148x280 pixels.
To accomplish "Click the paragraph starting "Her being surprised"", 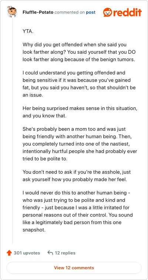I will (x=80, y=112).
